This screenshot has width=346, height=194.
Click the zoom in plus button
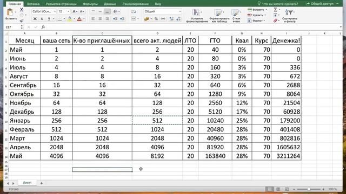point(323,189)
